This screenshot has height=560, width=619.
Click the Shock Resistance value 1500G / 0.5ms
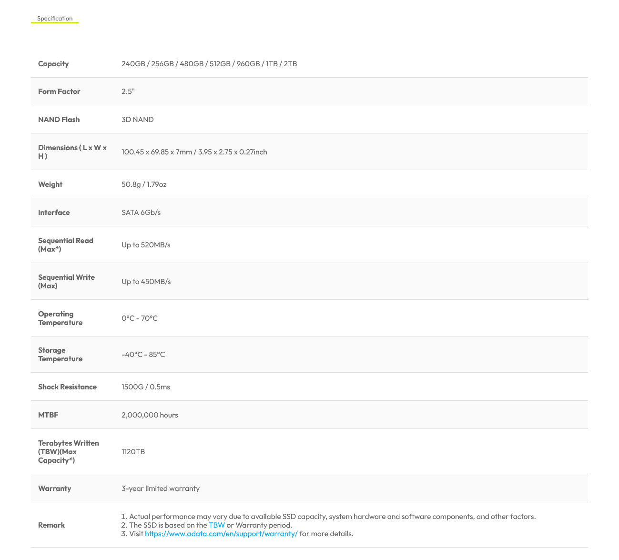[146, 387]
